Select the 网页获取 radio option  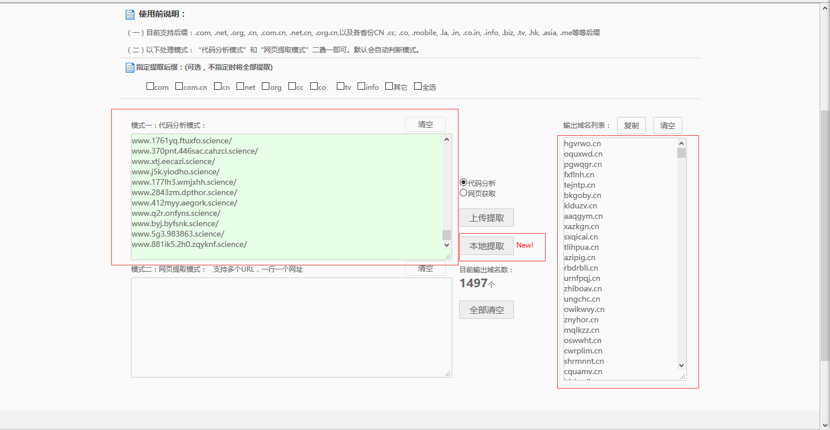click(463, 193)
